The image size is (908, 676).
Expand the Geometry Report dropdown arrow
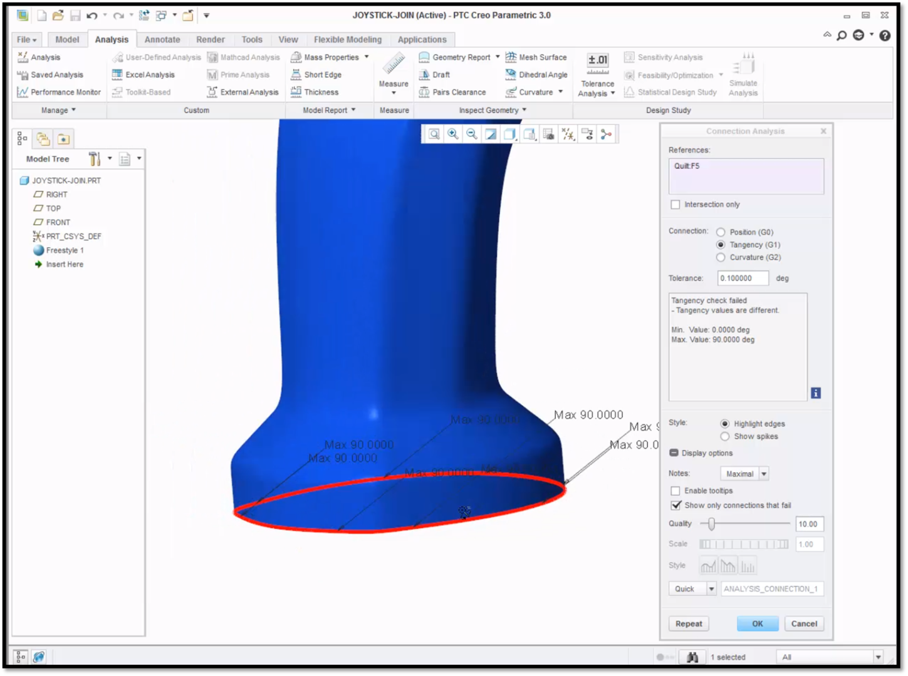[498, 57]
